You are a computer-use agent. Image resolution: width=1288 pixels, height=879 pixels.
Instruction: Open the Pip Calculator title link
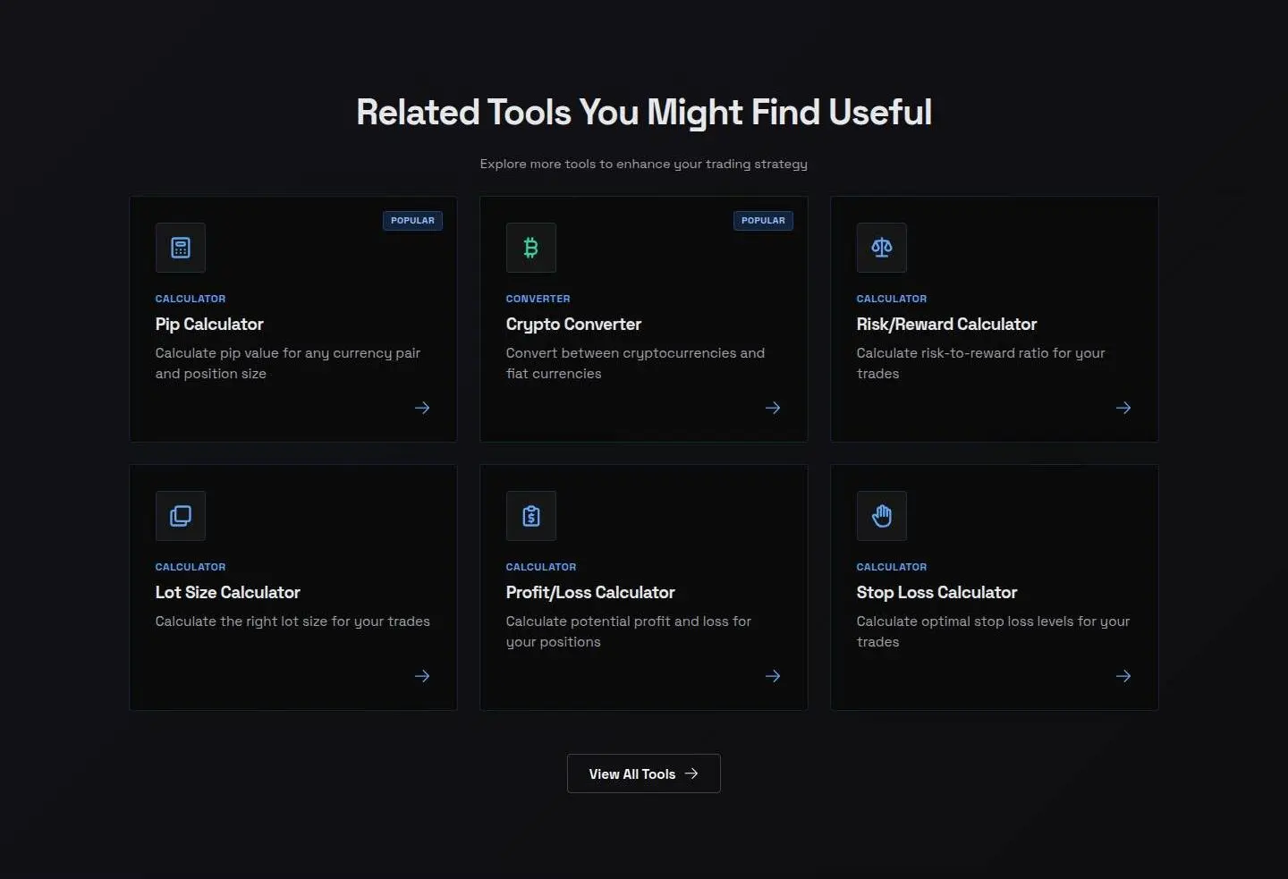[x=209, y=325]
